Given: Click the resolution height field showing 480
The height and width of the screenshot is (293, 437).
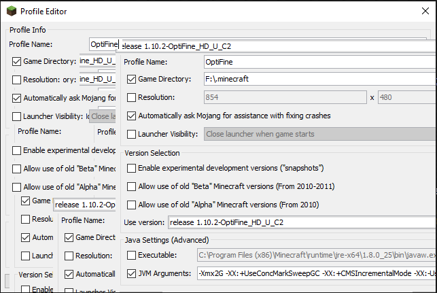Looking at the screenshot, I should tap(406, 98).
